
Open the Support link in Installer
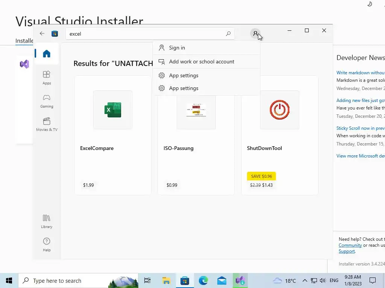pos(347,251)
